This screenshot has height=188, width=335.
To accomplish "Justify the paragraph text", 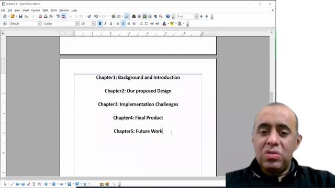I will pyautogui.click(x=134, y=23).
